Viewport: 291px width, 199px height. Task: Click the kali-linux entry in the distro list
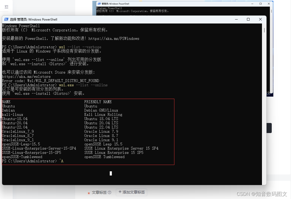click(x=12, y=115)
